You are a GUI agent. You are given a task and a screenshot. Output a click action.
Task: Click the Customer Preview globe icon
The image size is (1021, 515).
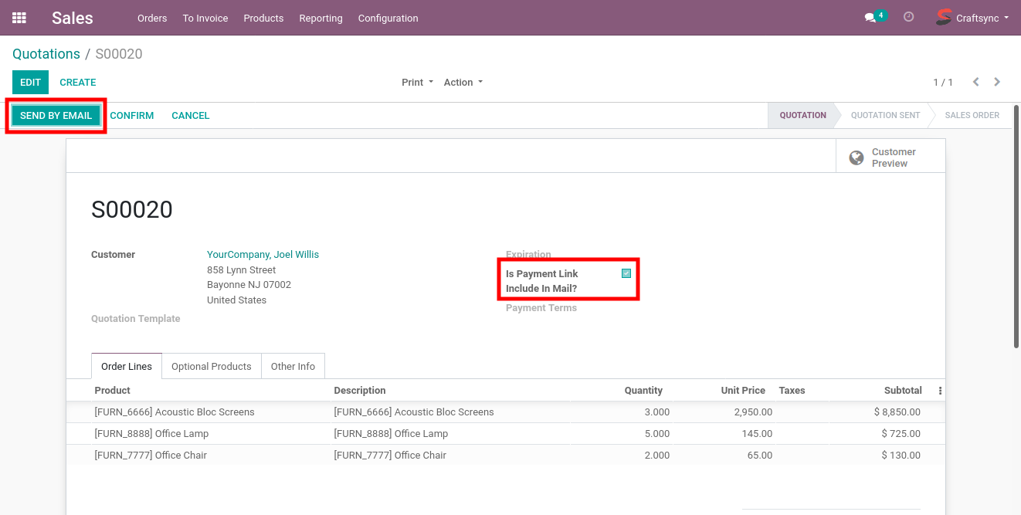856,158
